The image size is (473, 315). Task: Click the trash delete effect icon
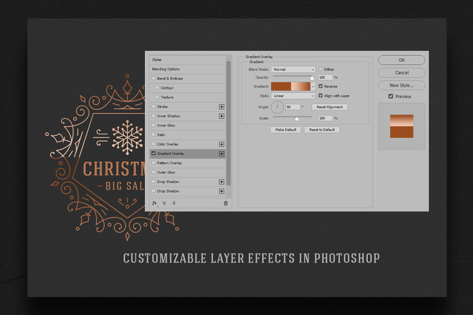pos(226,203)
